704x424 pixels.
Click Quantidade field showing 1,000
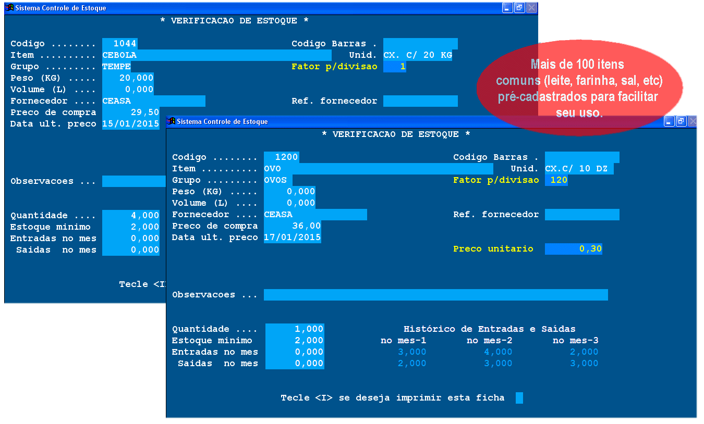pos(295,329)
